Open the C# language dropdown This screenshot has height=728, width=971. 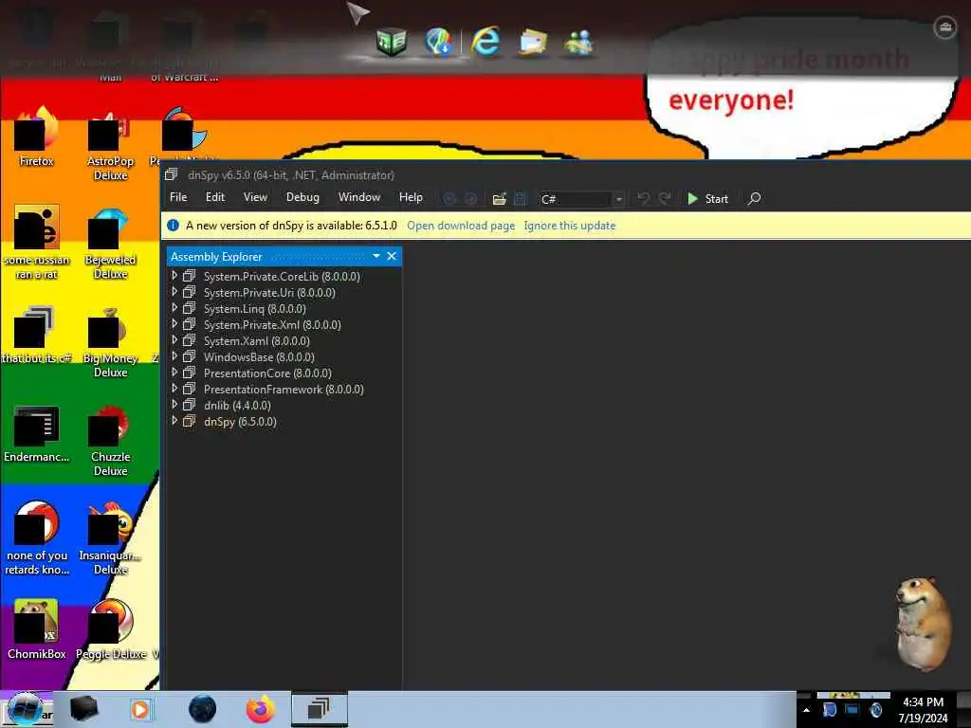click(x=580, y=199)
